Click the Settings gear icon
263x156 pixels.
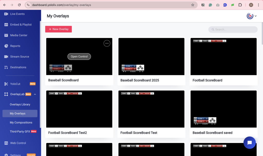6,155
